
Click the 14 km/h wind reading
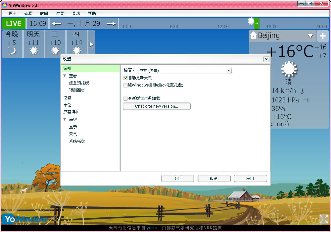284,91
